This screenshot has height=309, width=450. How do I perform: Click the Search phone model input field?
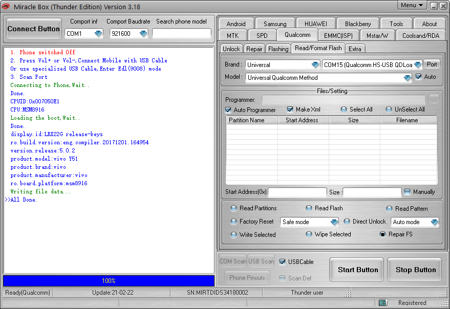182,34
